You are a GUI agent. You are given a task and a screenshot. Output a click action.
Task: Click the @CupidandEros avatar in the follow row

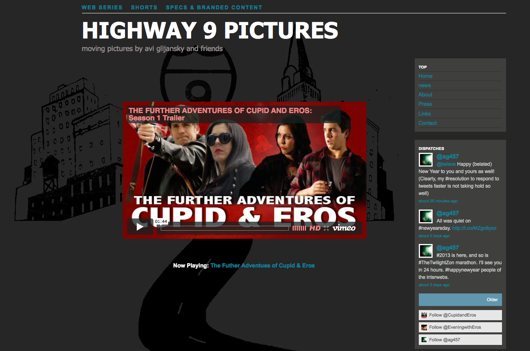point(424,315)
